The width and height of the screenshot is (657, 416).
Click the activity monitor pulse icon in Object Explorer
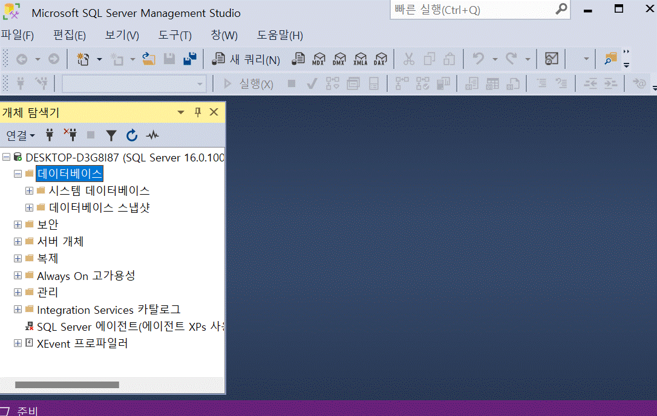pyautogui.click(x=152, y=135)
